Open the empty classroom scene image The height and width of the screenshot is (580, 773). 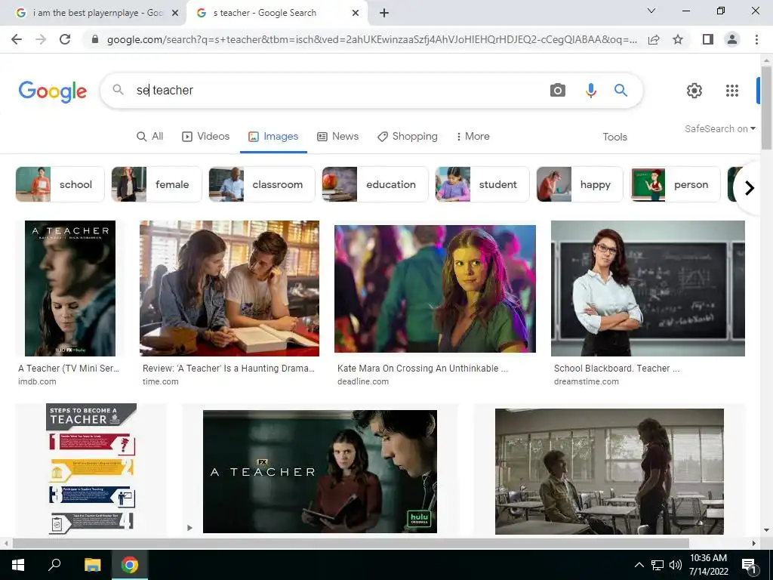tap(609, 471)
